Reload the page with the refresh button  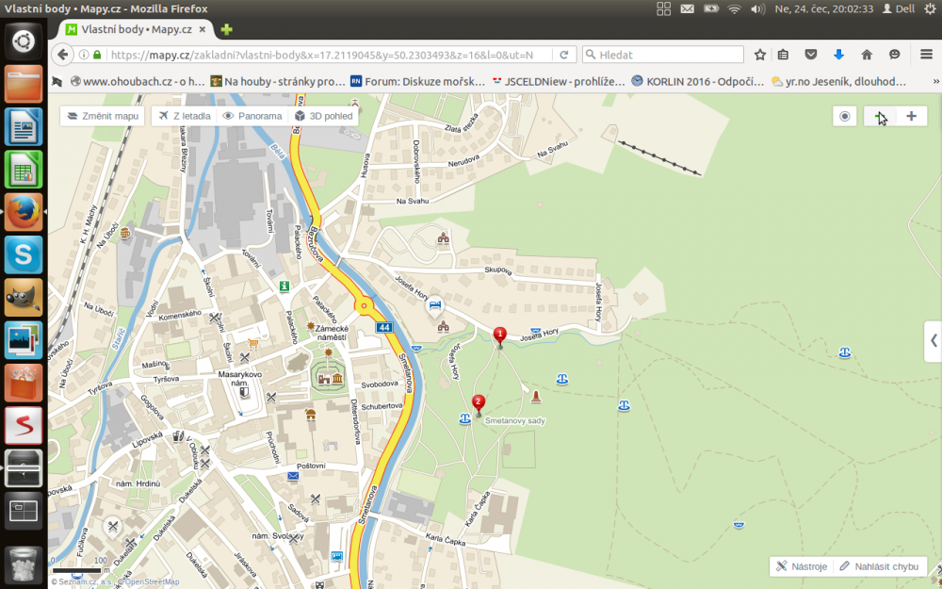[x=564, y=55]
